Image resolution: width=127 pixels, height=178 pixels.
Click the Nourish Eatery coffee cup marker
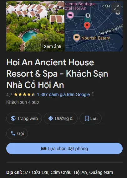coord(77,38)
